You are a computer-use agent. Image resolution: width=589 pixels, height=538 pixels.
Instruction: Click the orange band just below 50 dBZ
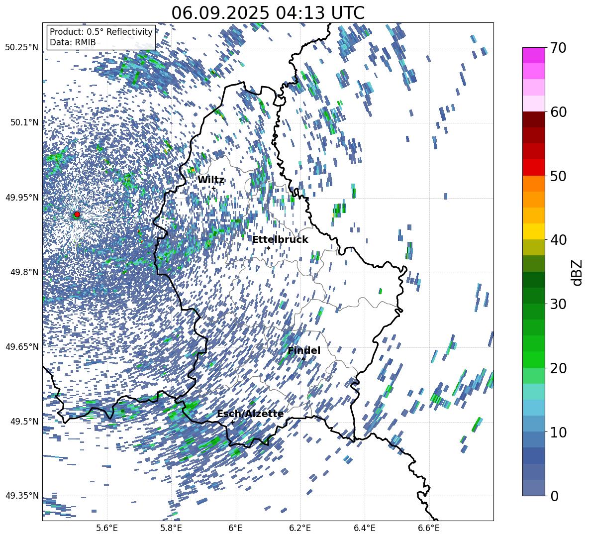pos(533,183)
